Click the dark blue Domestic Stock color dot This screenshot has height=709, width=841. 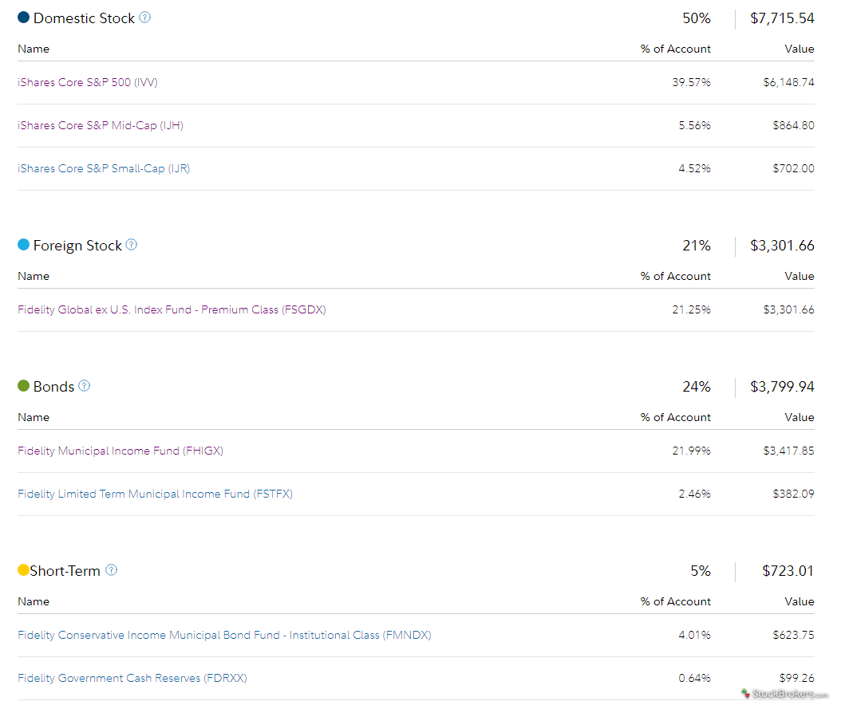click(x=23, y=18)
